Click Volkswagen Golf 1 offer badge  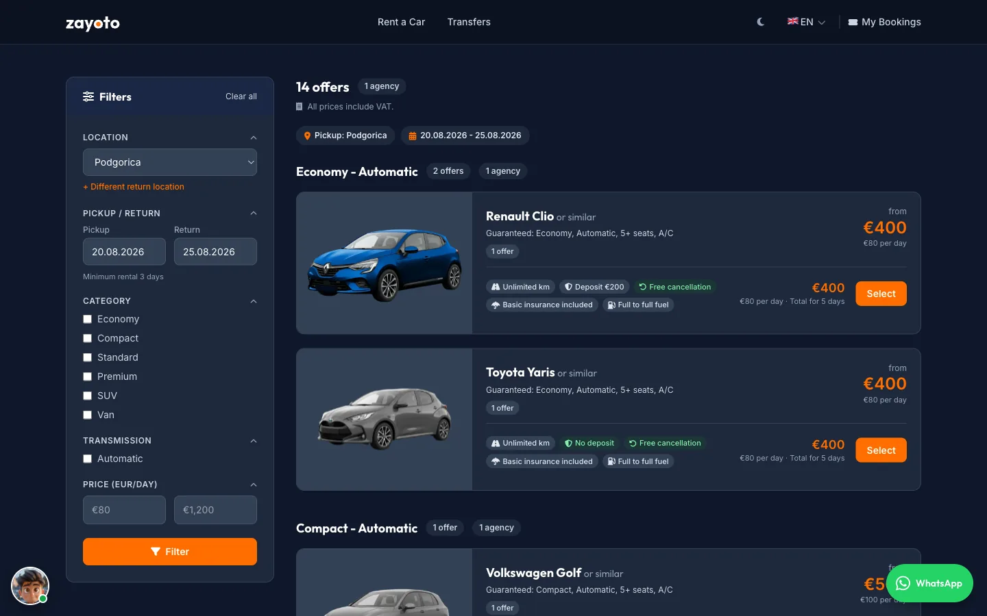coord(502,608)
